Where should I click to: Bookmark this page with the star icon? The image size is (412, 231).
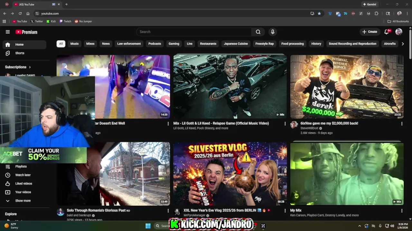(x=319, y=13)
